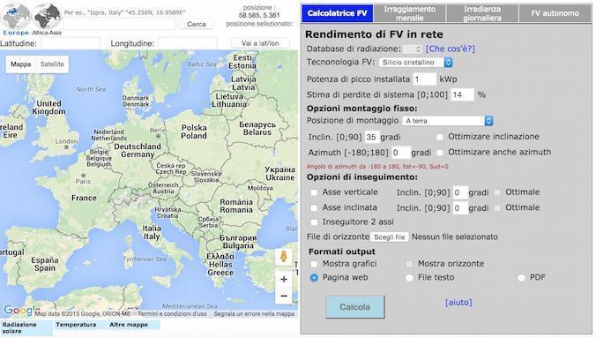Open the aiuto help link
The width and height of the screenshot is (596, 338).
(458, 302)
